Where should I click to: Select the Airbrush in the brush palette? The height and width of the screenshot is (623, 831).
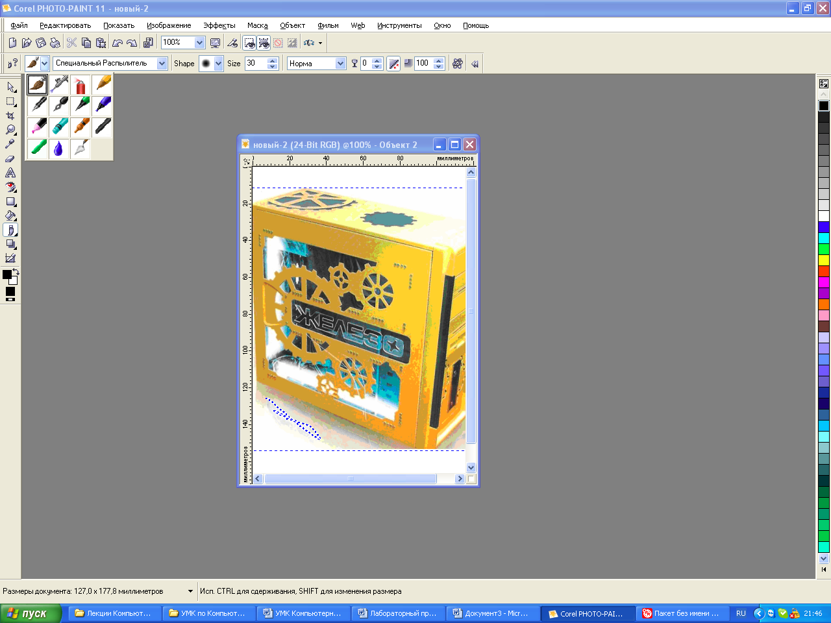click(59, 84)
